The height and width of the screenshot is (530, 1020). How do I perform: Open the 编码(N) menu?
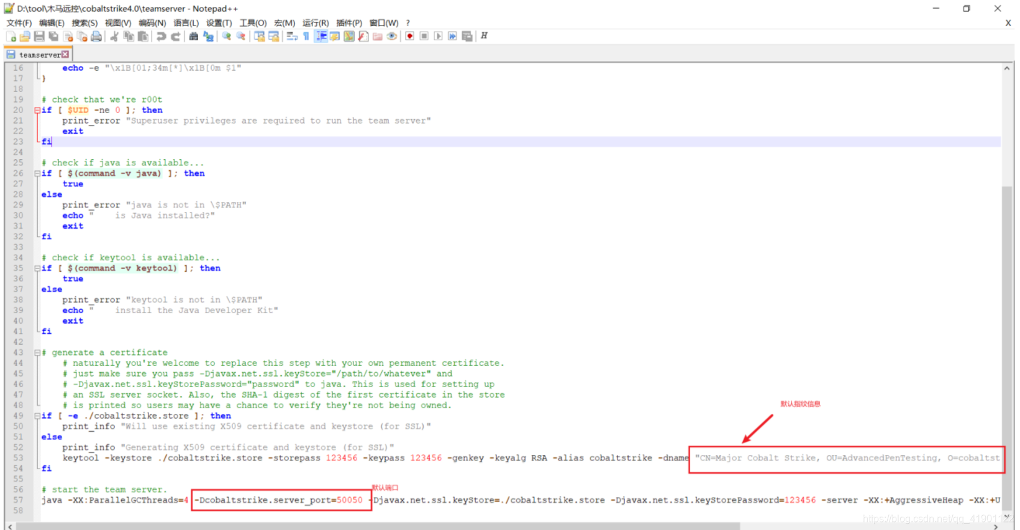(152, 23)
